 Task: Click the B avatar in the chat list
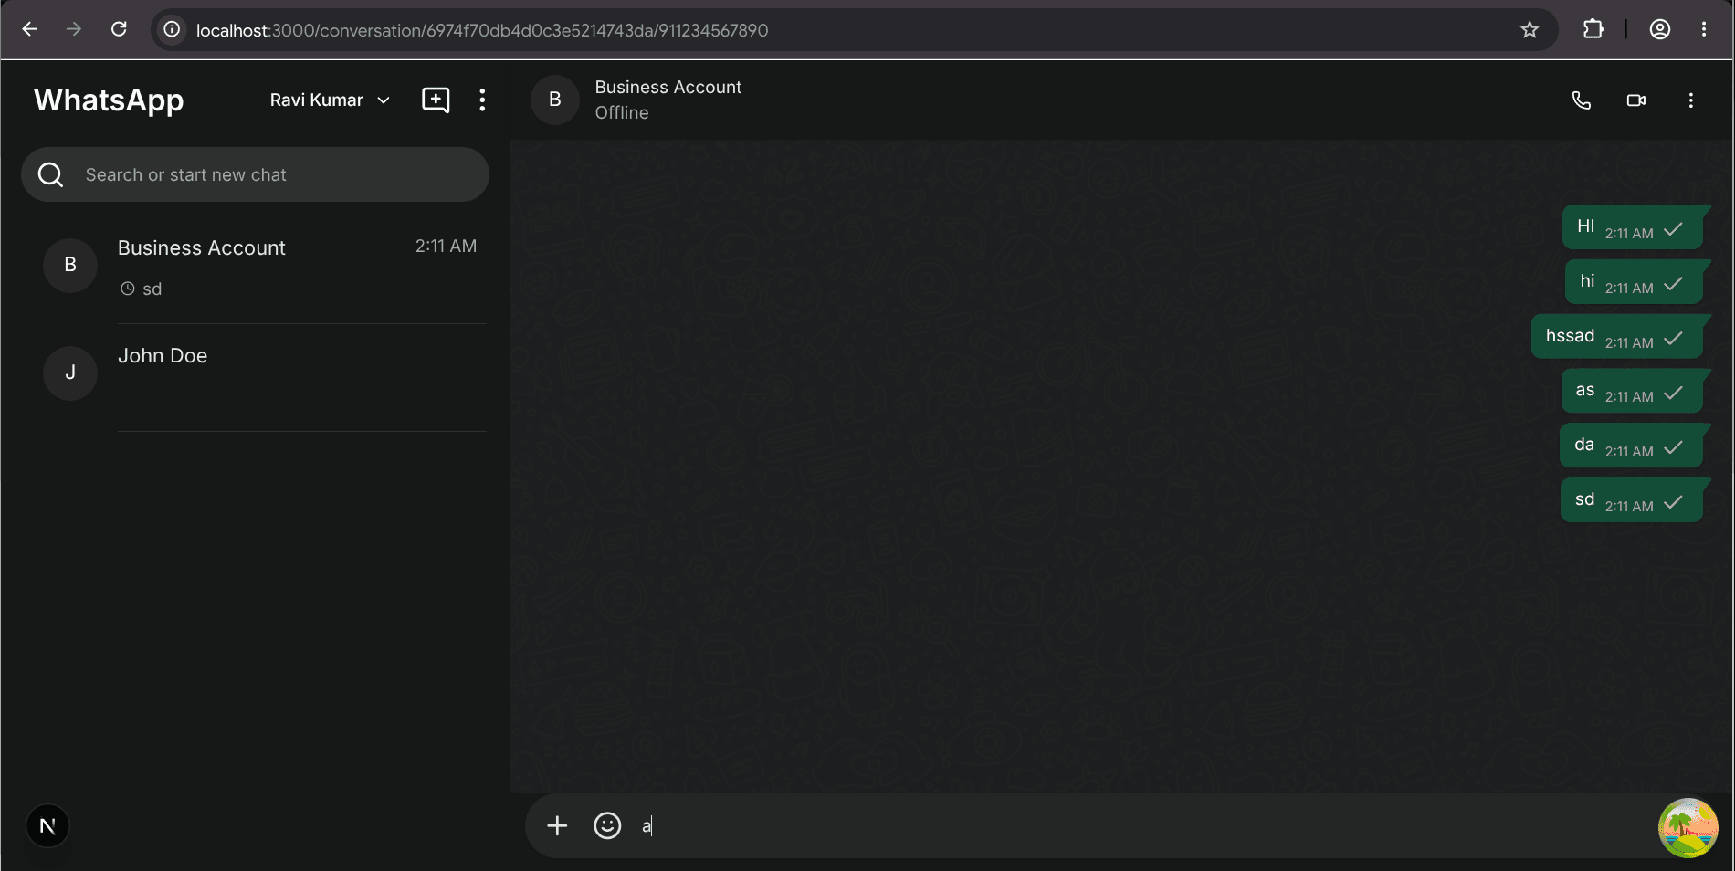click(x=70, y=265)
